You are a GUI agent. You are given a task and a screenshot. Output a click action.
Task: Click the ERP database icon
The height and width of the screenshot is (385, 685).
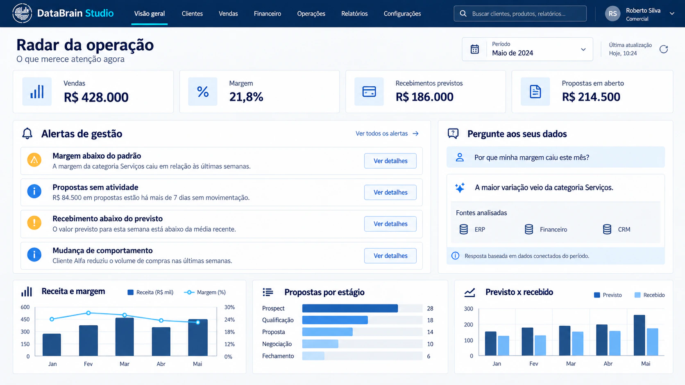(464, 229)
